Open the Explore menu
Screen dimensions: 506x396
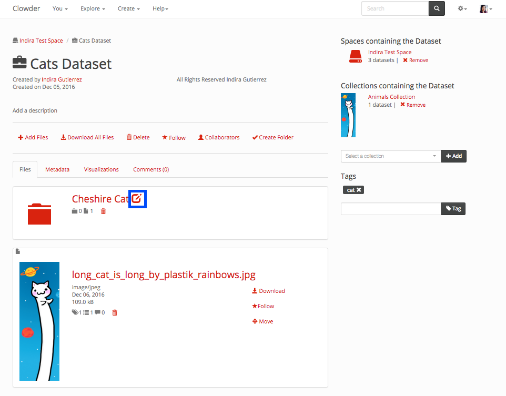93,9
